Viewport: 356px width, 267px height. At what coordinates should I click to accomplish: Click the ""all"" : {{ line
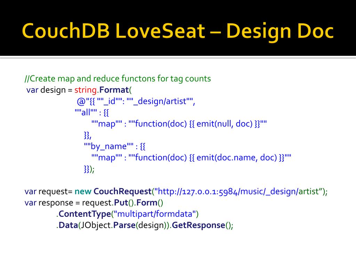(x=92, y=112)
